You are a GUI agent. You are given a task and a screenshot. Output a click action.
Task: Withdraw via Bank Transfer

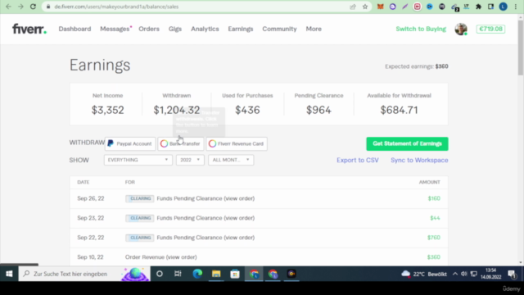coord(181,143)
